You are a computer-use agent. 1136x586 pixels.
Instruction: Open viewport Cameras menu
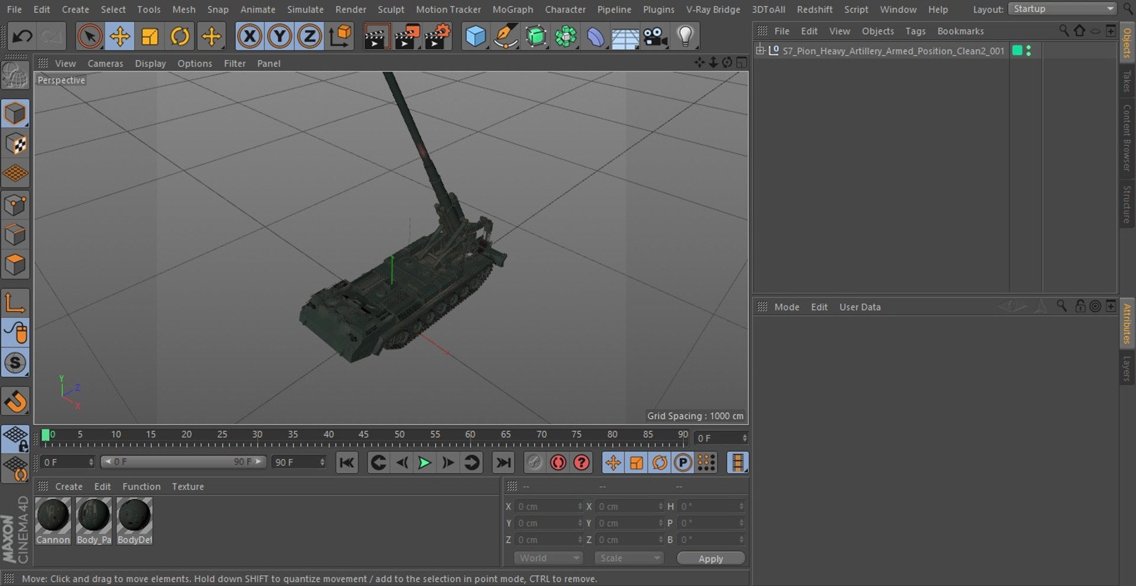[x=105, y=63]
